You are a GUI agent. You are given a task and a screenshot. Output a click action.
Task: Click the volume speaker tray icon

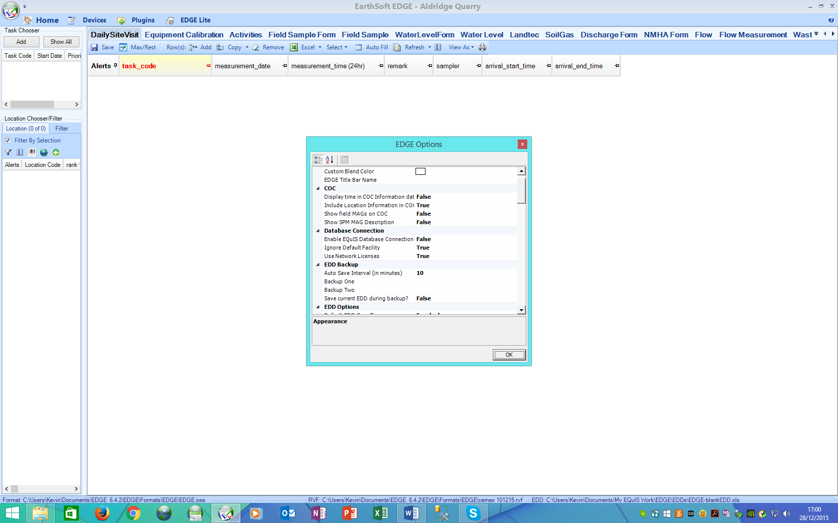click(787, 514)
